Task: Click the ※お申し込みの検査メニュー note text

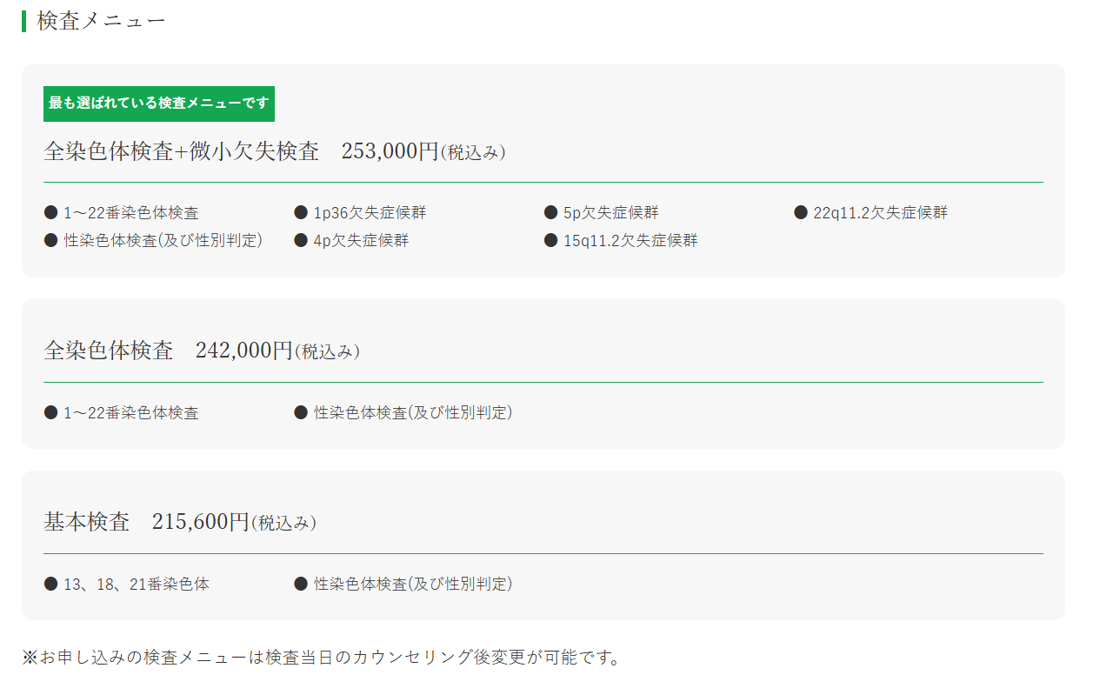Action: click(322, 657)
